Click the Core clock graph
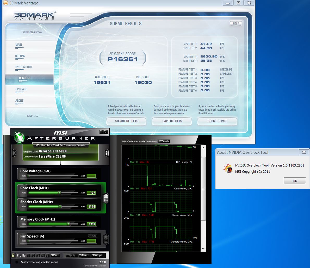This screenshot has height=268, width=310. (161, 202)
